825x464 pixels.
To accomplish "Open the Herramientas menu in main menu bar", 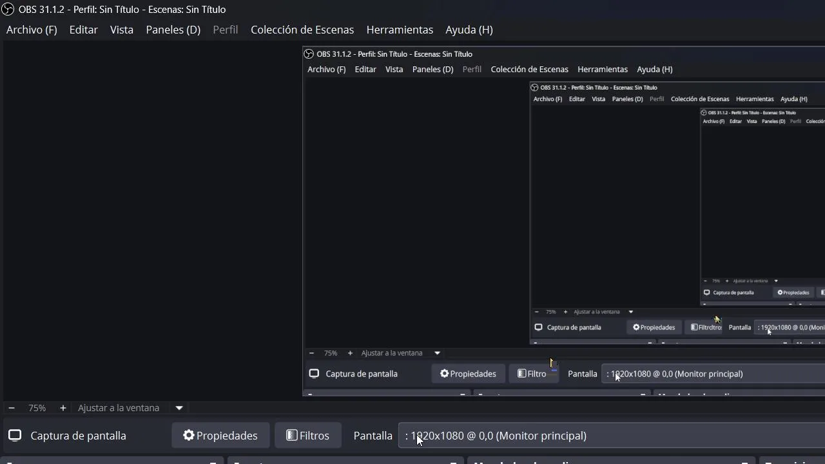I will (x=400, y=30).
